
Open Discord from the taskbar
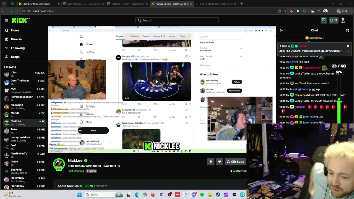194,195
